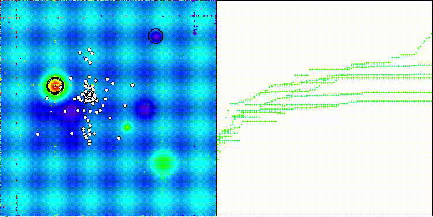Select the black-circled purple spot near top
The width and height of the screenshot is (433, 217).
point(156,36)
